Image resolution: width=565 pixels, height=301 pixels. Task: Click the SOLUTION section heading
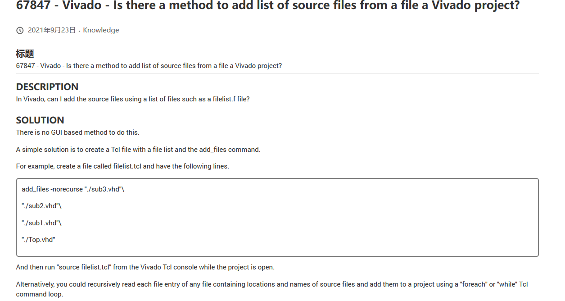click(x=40, y=120)
